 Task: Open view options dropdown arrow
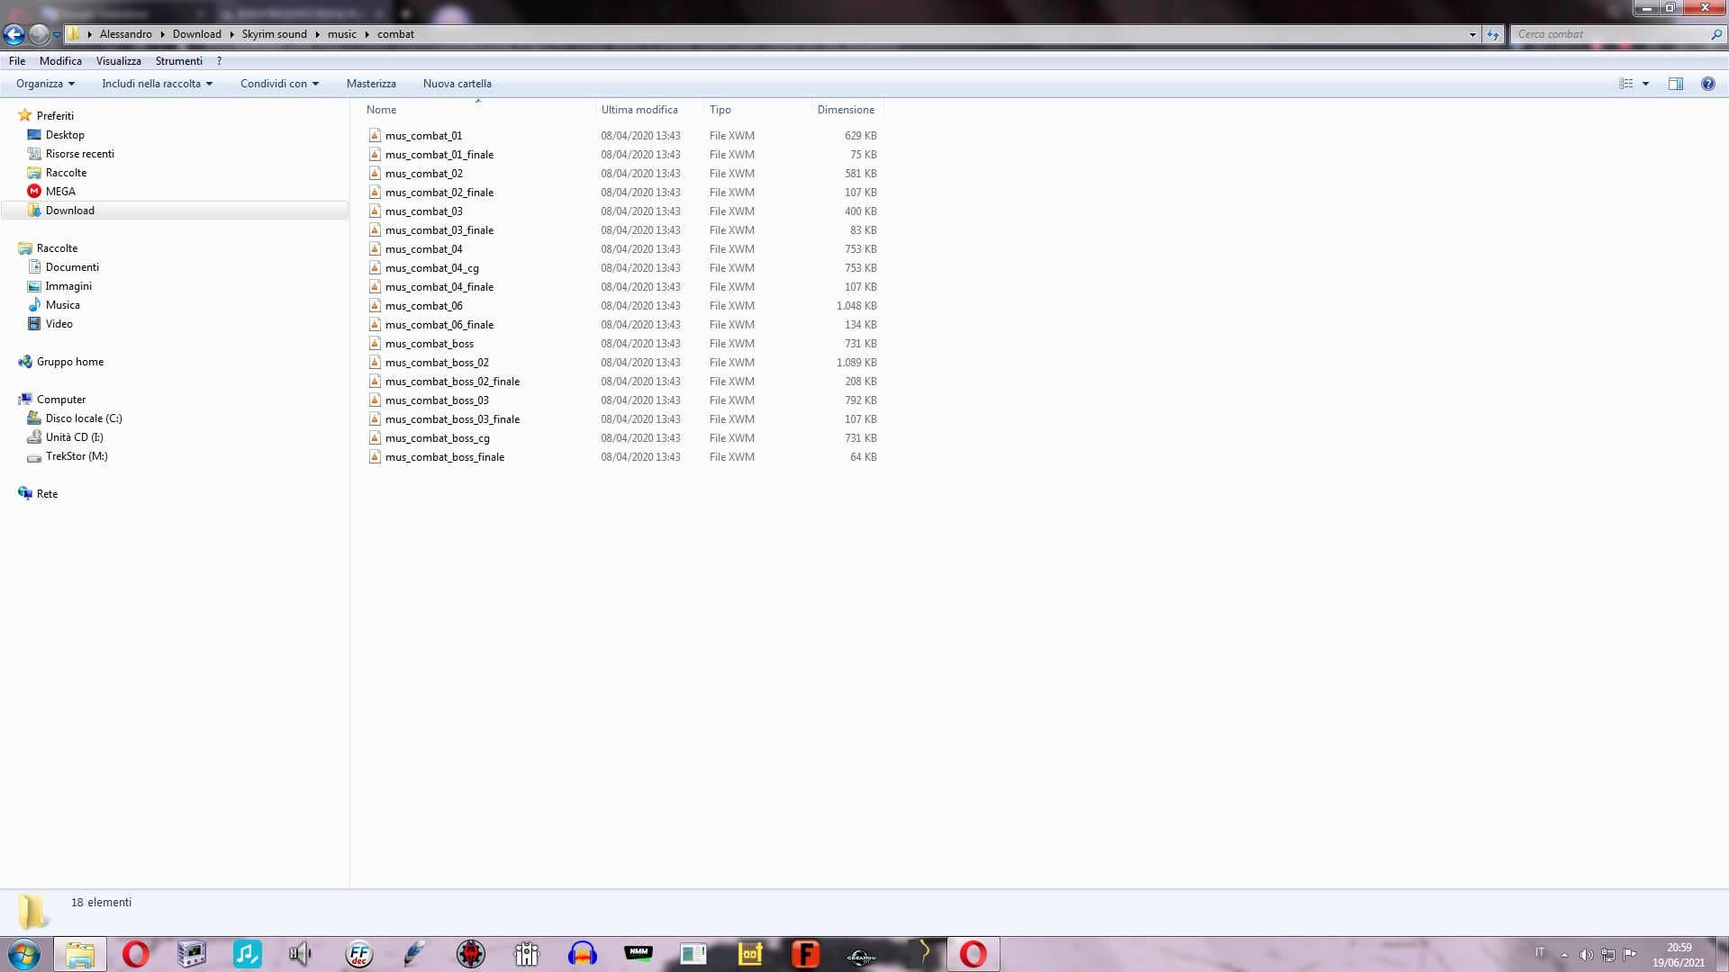click(x=1645, y=84)
